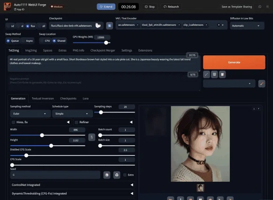Click the Extend button
The width and height of the screenshot is (273, 200).
pos(106,7)
